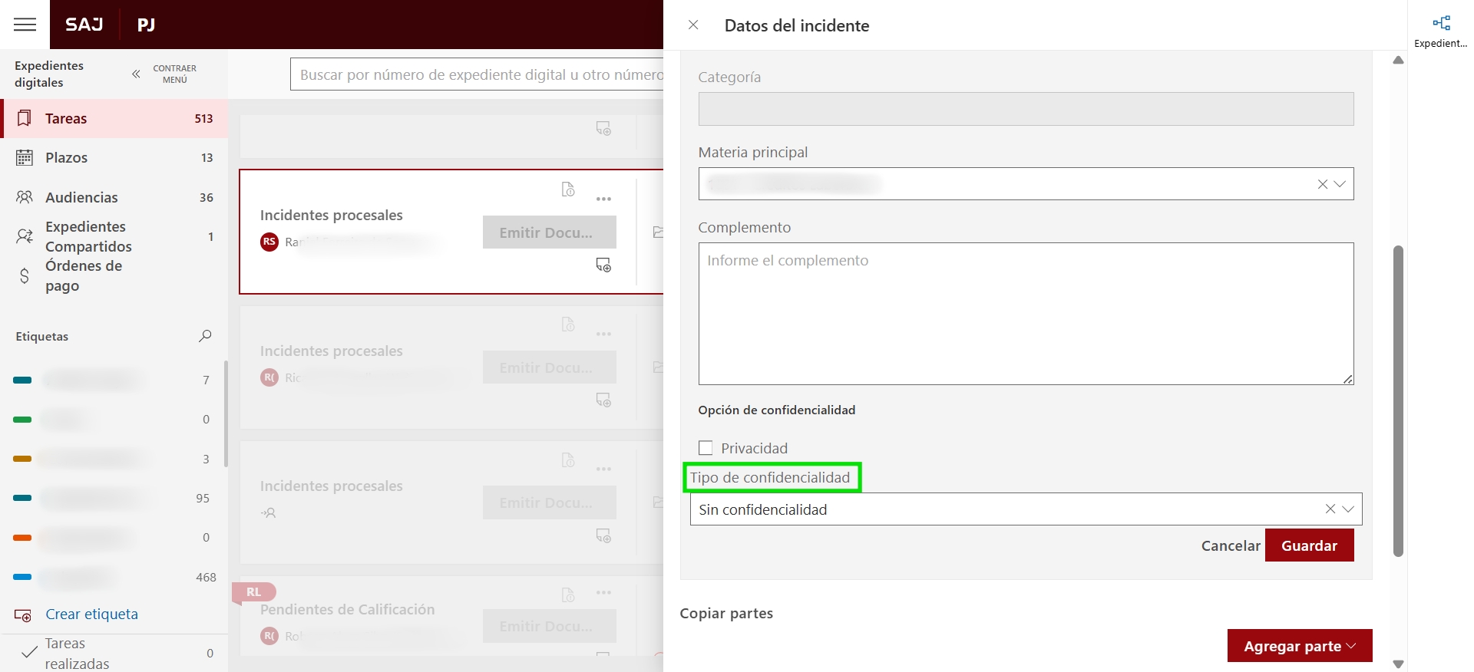This screenshot has width=1474, height=672.
Task: Click the Crear etiqueta tag icon
Action: click(23, 615)
